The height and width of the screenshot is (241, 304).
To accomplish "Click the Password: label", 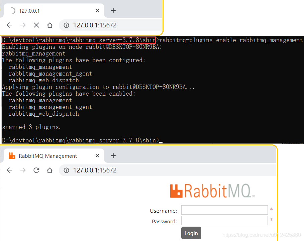I will [165, 221].
